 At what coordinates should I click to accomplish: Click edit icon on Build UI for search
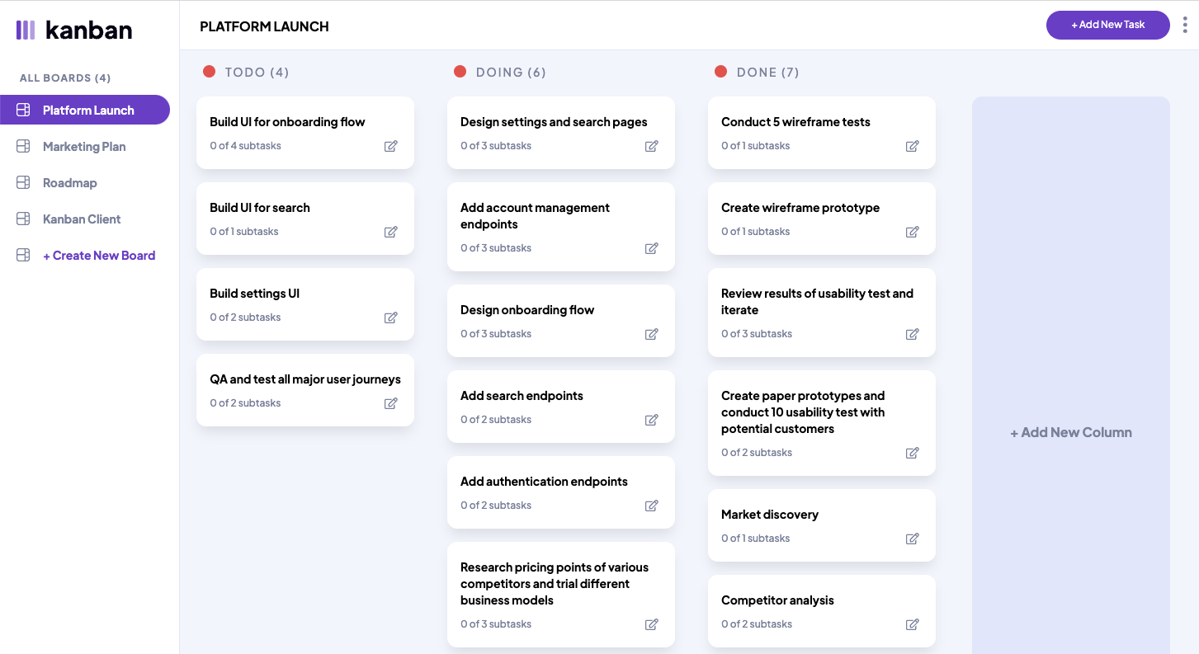[x=391, y=232]
